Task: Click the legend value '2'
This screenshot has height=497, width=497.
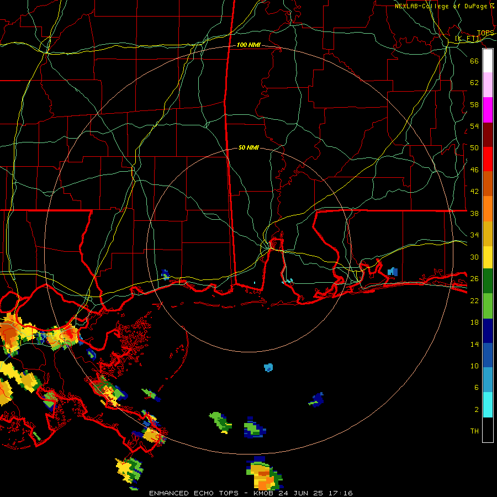Action: click(x=477, y=409)
